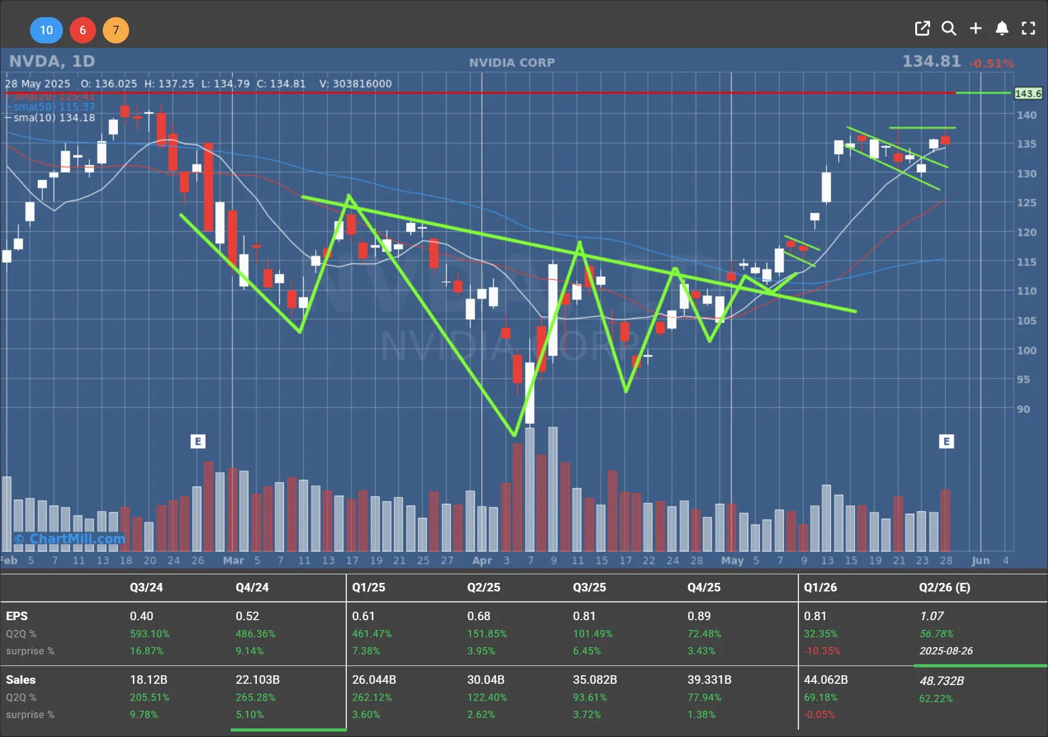Click the 2025-08-26 earnings date
This screenshot has width=1048, height=737.
click(946, 651)
